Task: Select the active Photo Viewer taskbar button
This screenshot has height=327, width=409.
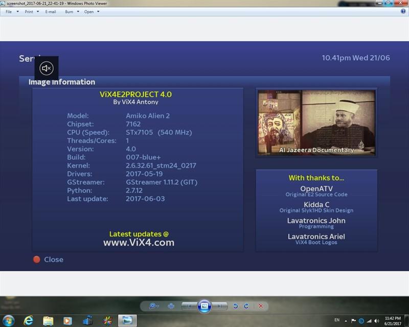Action: [127, 320]
